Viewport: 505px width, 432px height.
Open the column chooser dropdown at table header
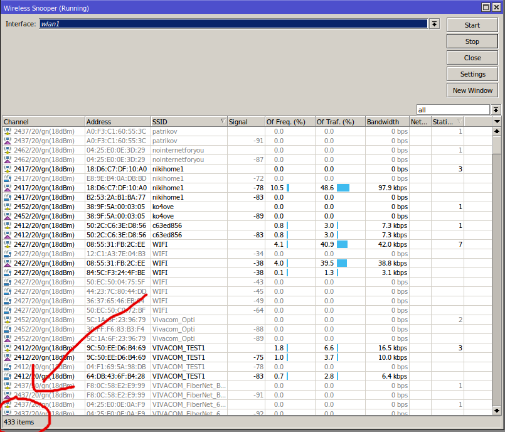[497, 121]
